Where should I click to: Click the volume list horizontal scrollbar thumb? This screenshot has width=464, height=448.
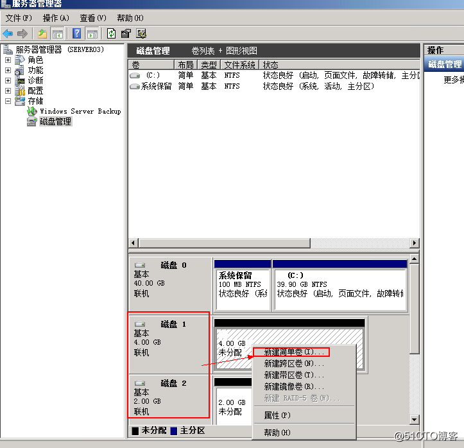tap(225, 243)
